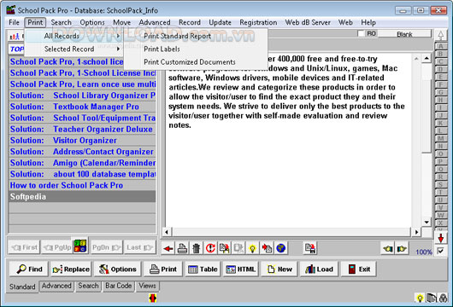
Task: Open the Options menu in menu bar
Action: tap(92, 22)
